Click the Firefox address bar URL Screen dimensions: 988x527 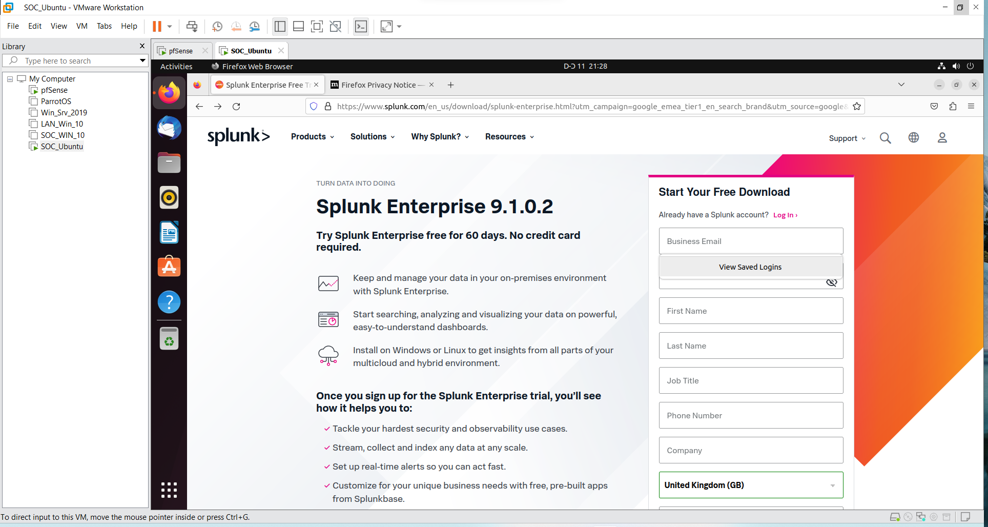(x=592, y=107)
